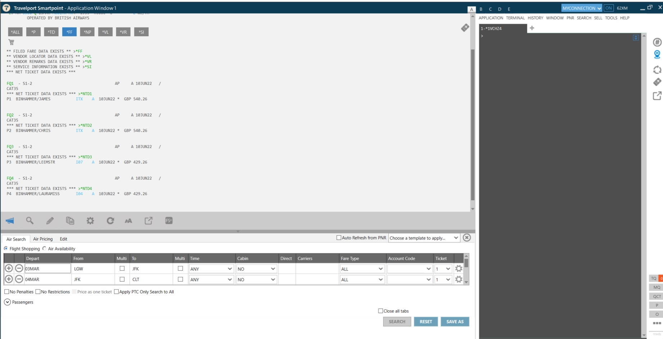Remove the 04MAR JFK segment row
The width and height of the screenshot is (663, 339).
pyautogui.click(x=19, y=279)
